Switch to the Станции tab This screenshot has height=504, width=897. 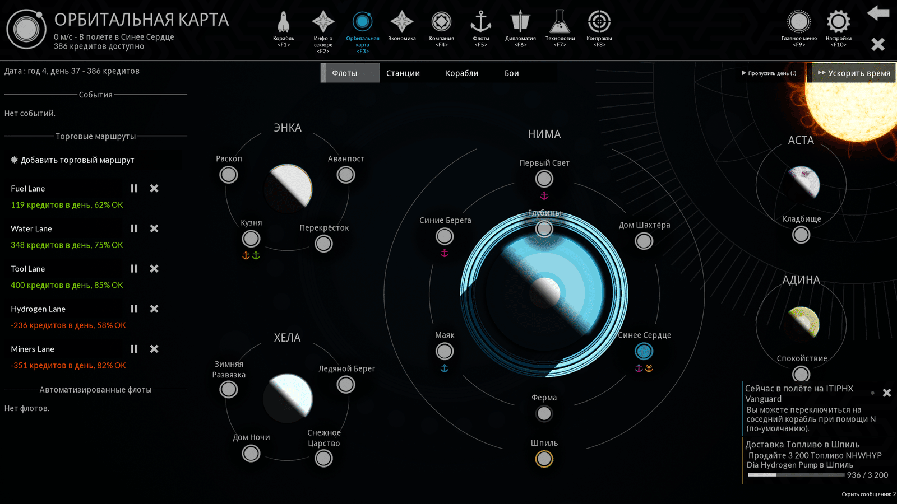click(x=403, y=73)
